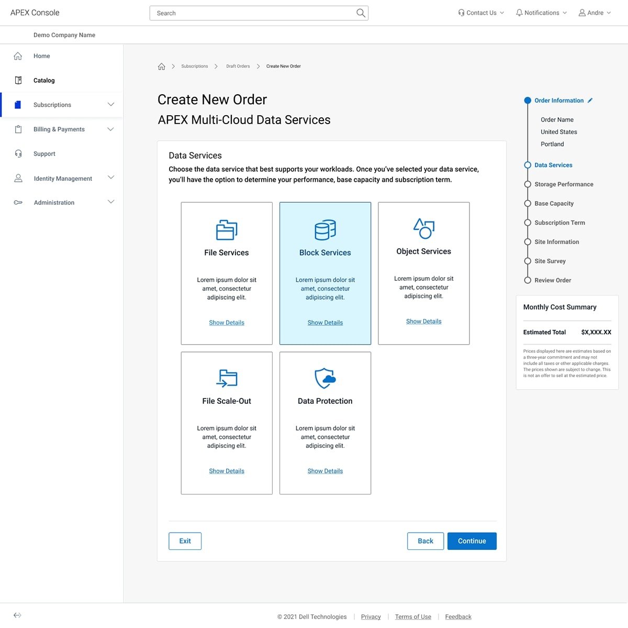Viewport: 628px width, 628px height.
Task: Open Support via the headset icon
Action: point(18,153)
